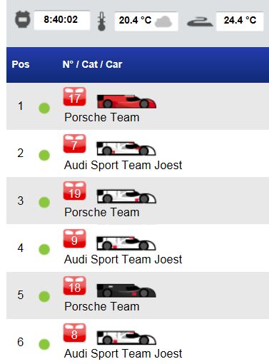The height and width of the screenshot is (364, 269).
Task: Click the green status dot for position 4
Action: click(x=44, y=250)
